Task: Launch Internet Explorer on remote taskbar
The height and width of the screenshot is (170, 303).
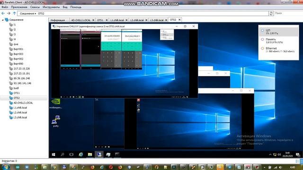Action: click(80, 154)
